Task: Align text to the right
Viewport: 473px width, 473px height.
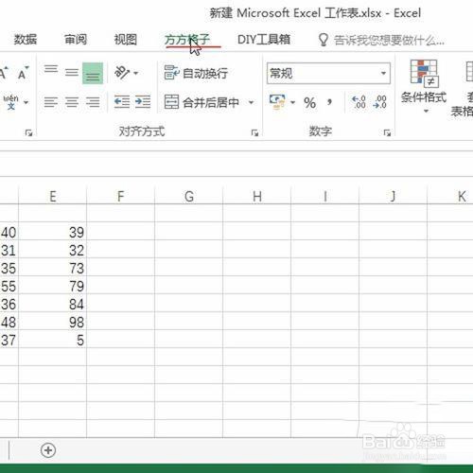Action: pos(93,102)
